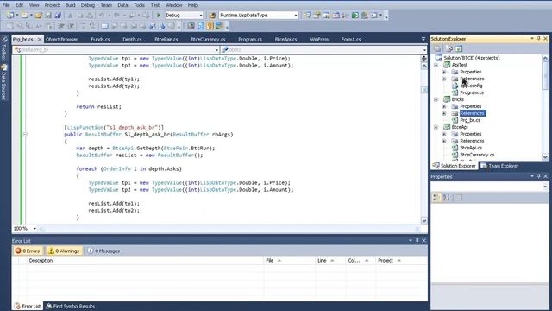Viewport: 552px width, 311px height.
Task: Expand Properties under ApiTest
Action: pyautogui.click(x=444, y=72)
